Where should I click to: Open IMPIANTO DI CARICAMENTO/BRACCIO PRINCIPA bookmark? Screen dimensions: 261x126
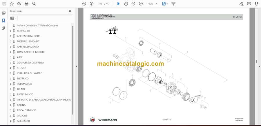pos(44,100)
